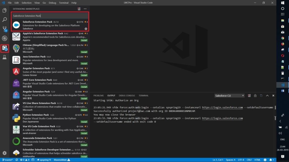Clear extensions search results icon
Screen dimensions: 289x162
point(79,9)
